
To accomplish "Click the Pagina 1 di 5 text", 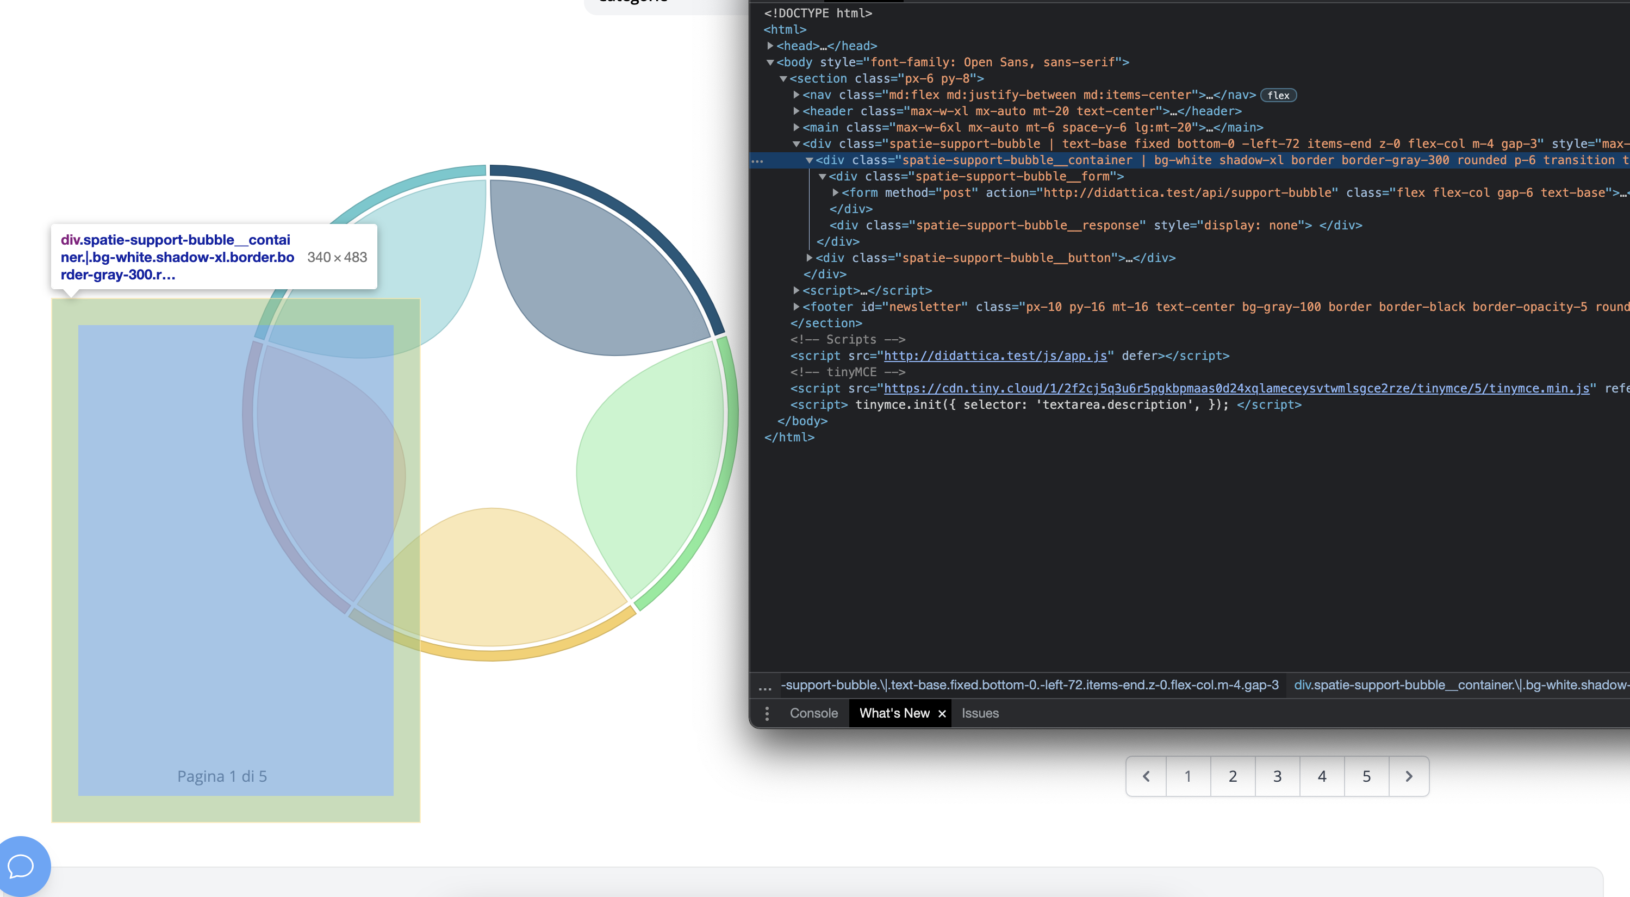I will 222,776.
